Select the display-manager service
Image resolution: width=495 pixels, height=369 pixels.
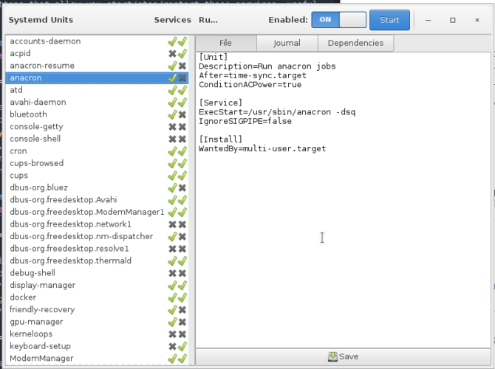[97, 286]
